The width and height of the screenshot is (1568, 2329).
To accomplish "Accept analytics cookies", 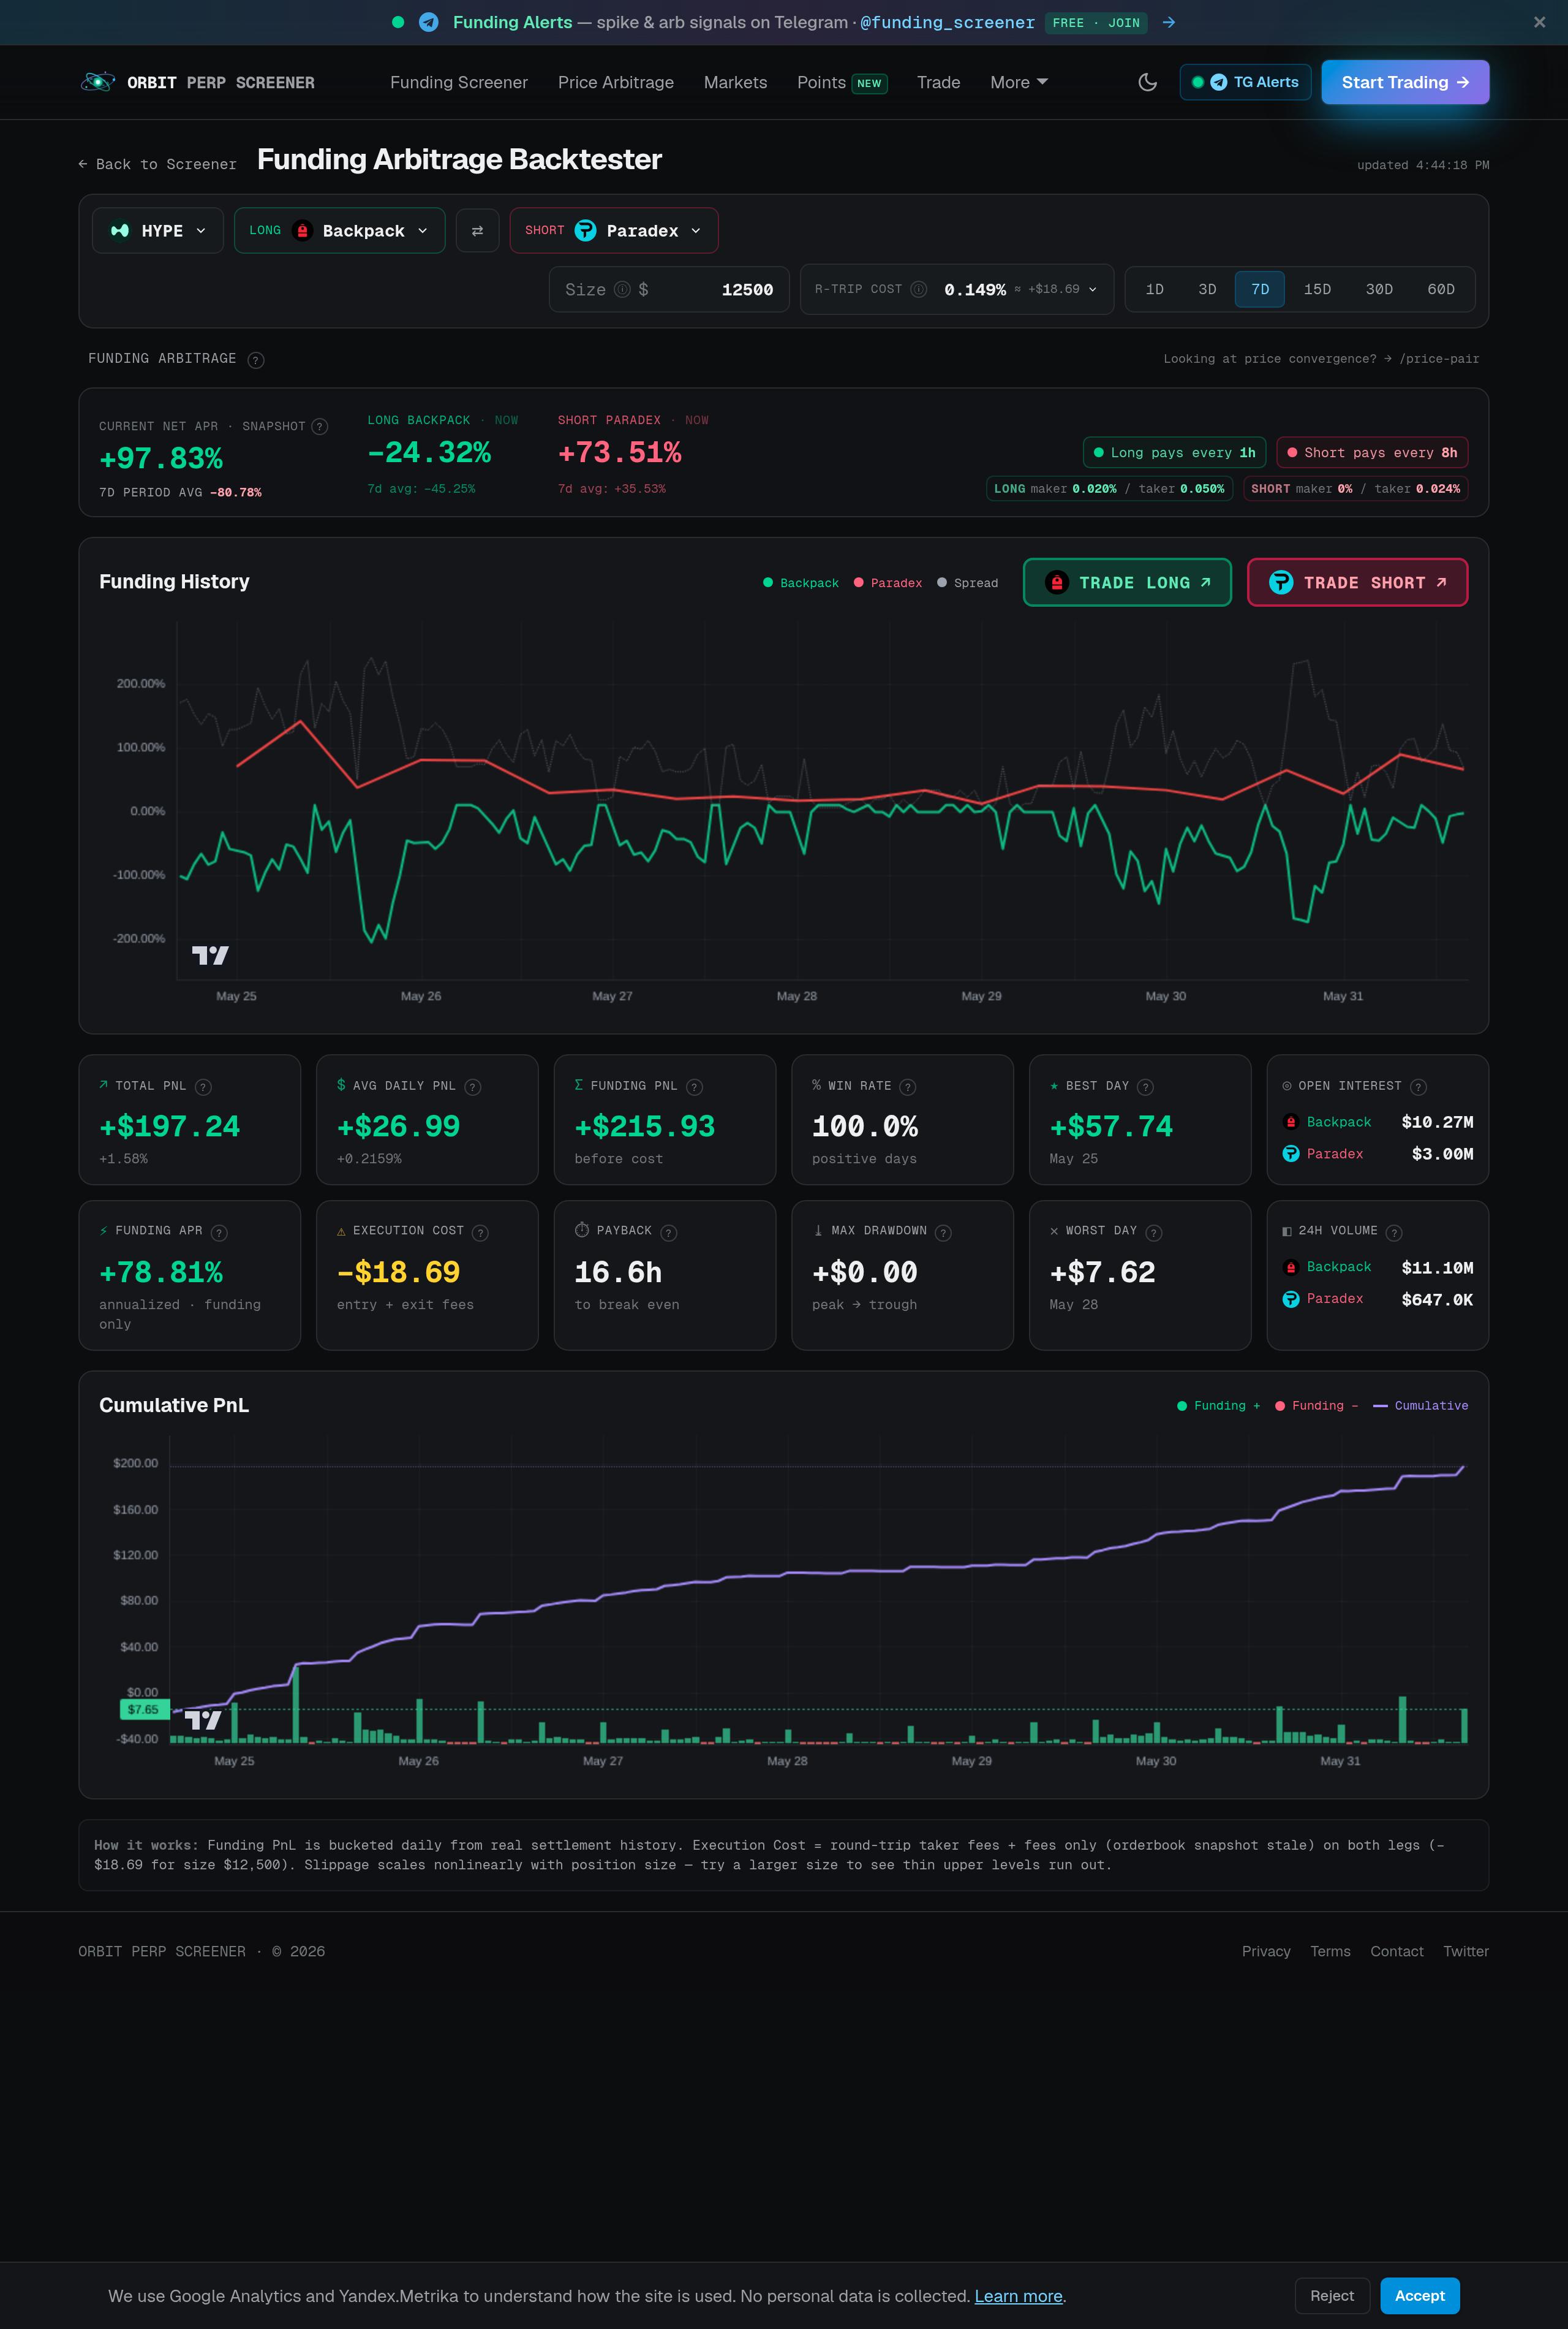I will tap(1420, 2296).
